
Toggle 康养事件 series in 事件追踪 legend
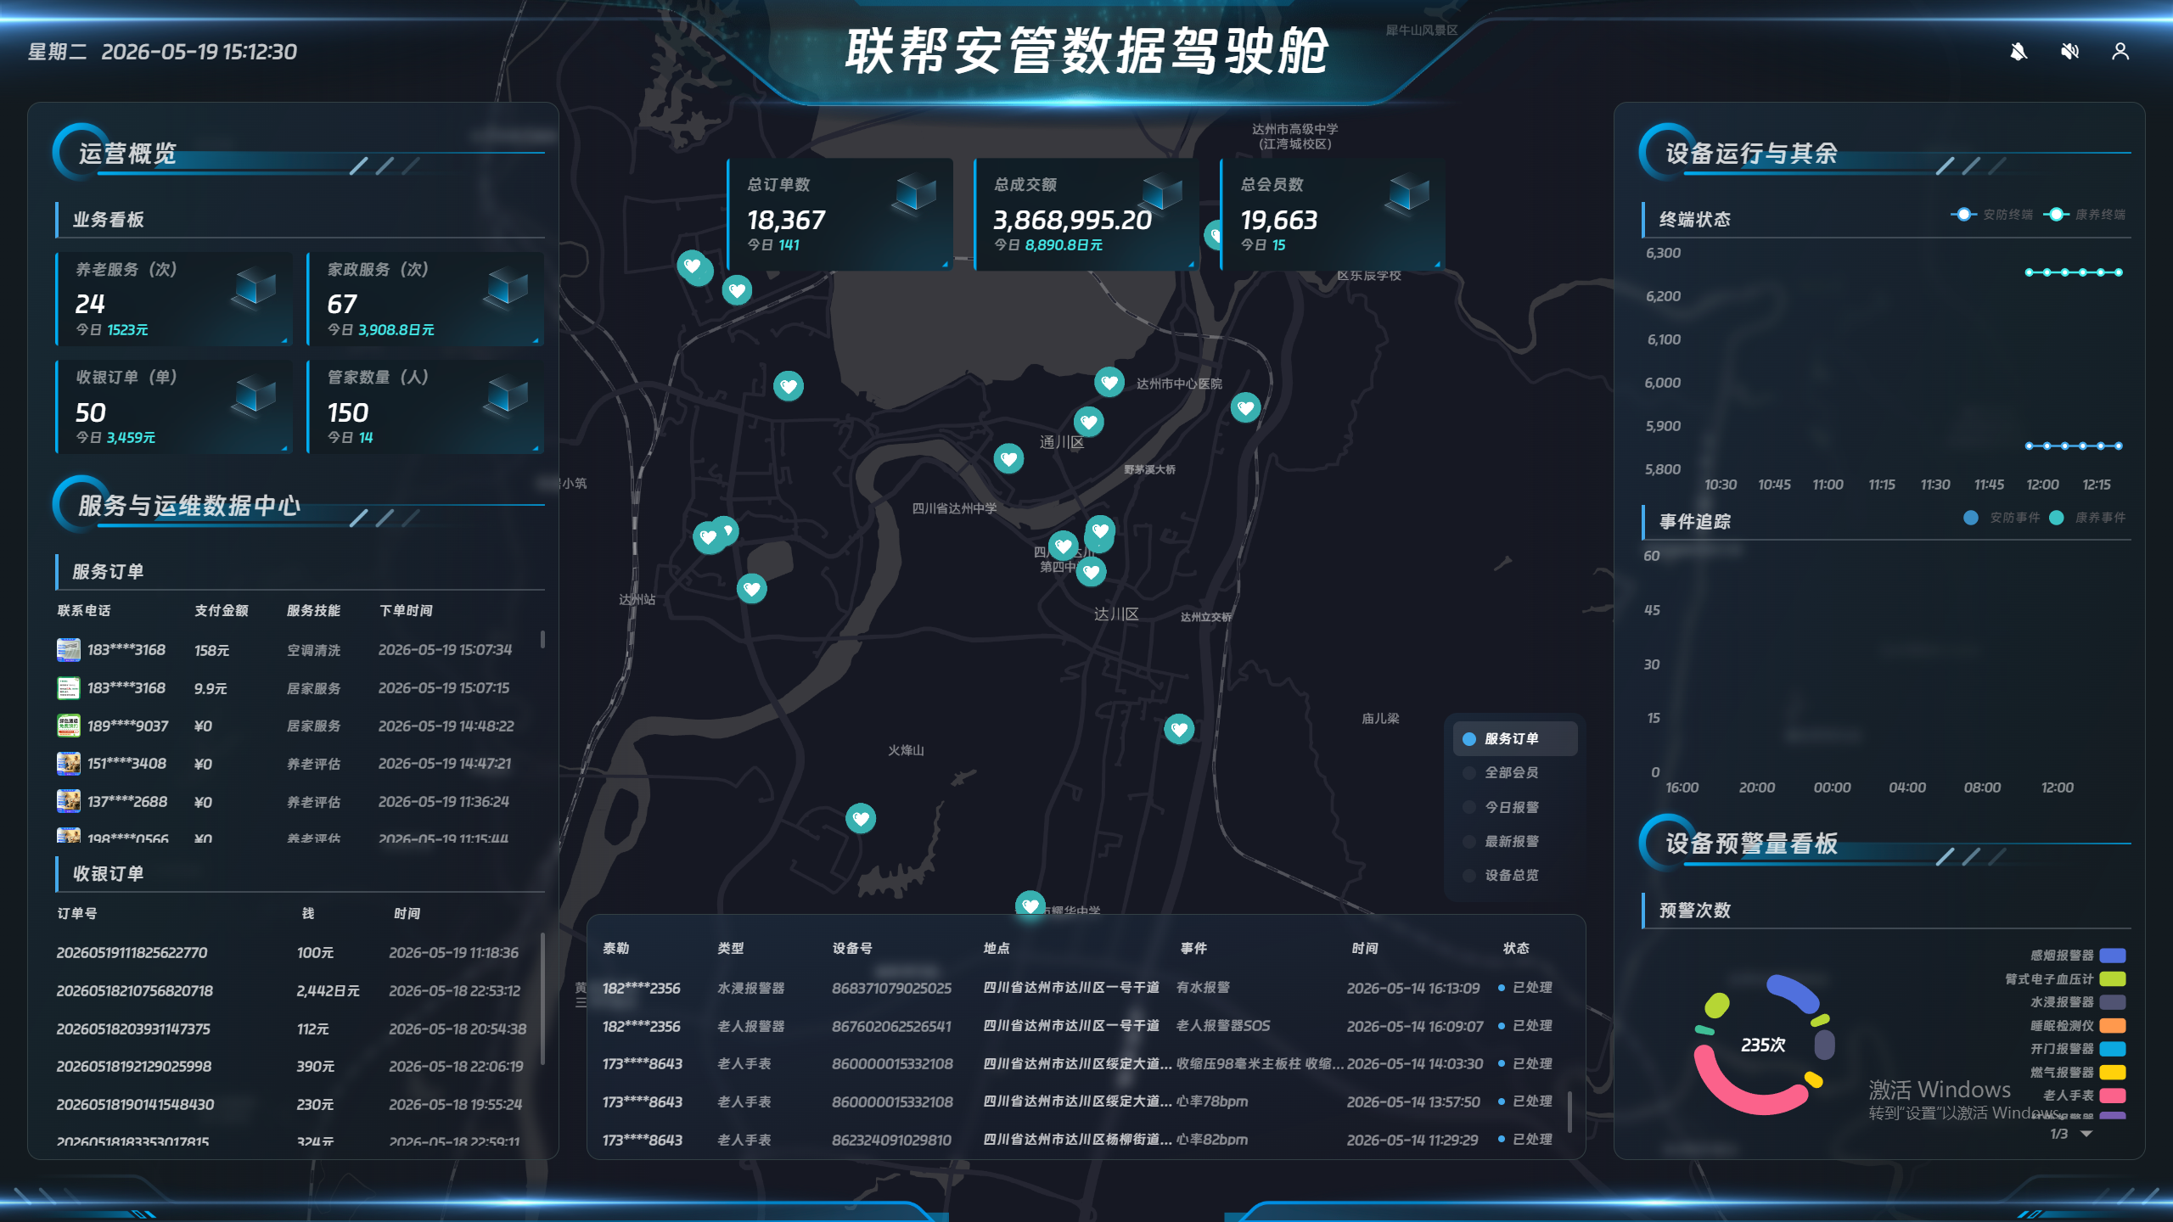pyautogui.click(x=2087, y=518)
